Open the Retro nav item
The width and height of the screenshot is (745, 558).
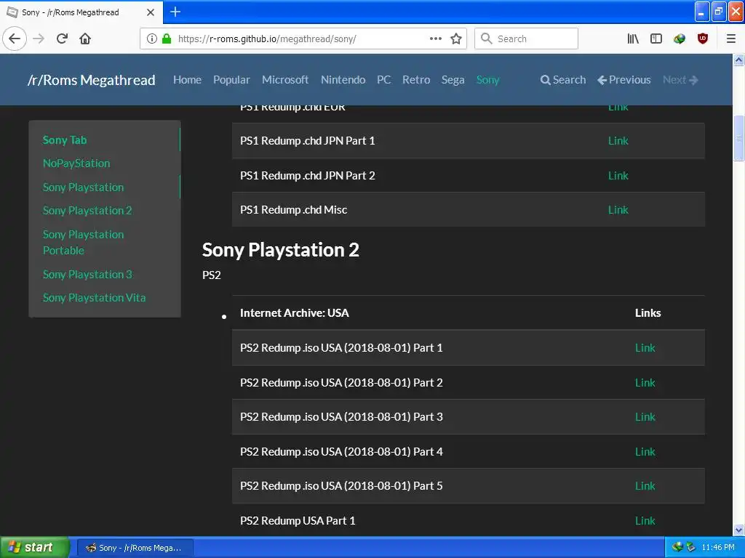[416, 80]
